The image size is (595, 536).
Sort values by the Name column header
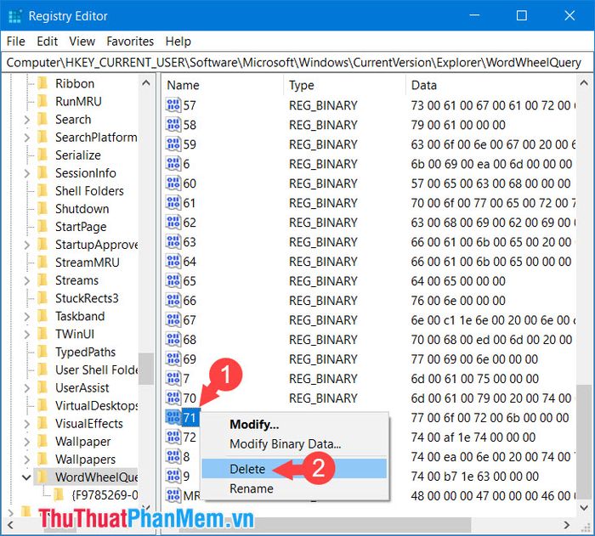pos(223,85)
